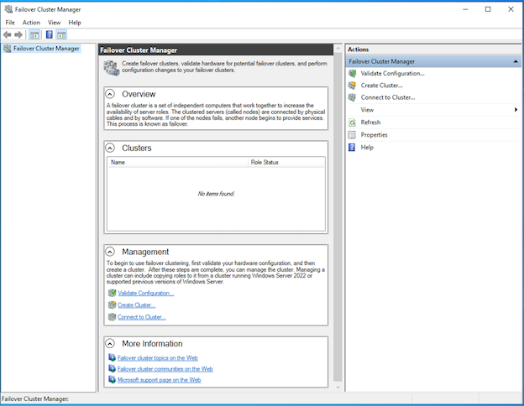Viewport: 524px width, 406px height.
Task: Click Refresh in the Actions pane
Action: 370,122
